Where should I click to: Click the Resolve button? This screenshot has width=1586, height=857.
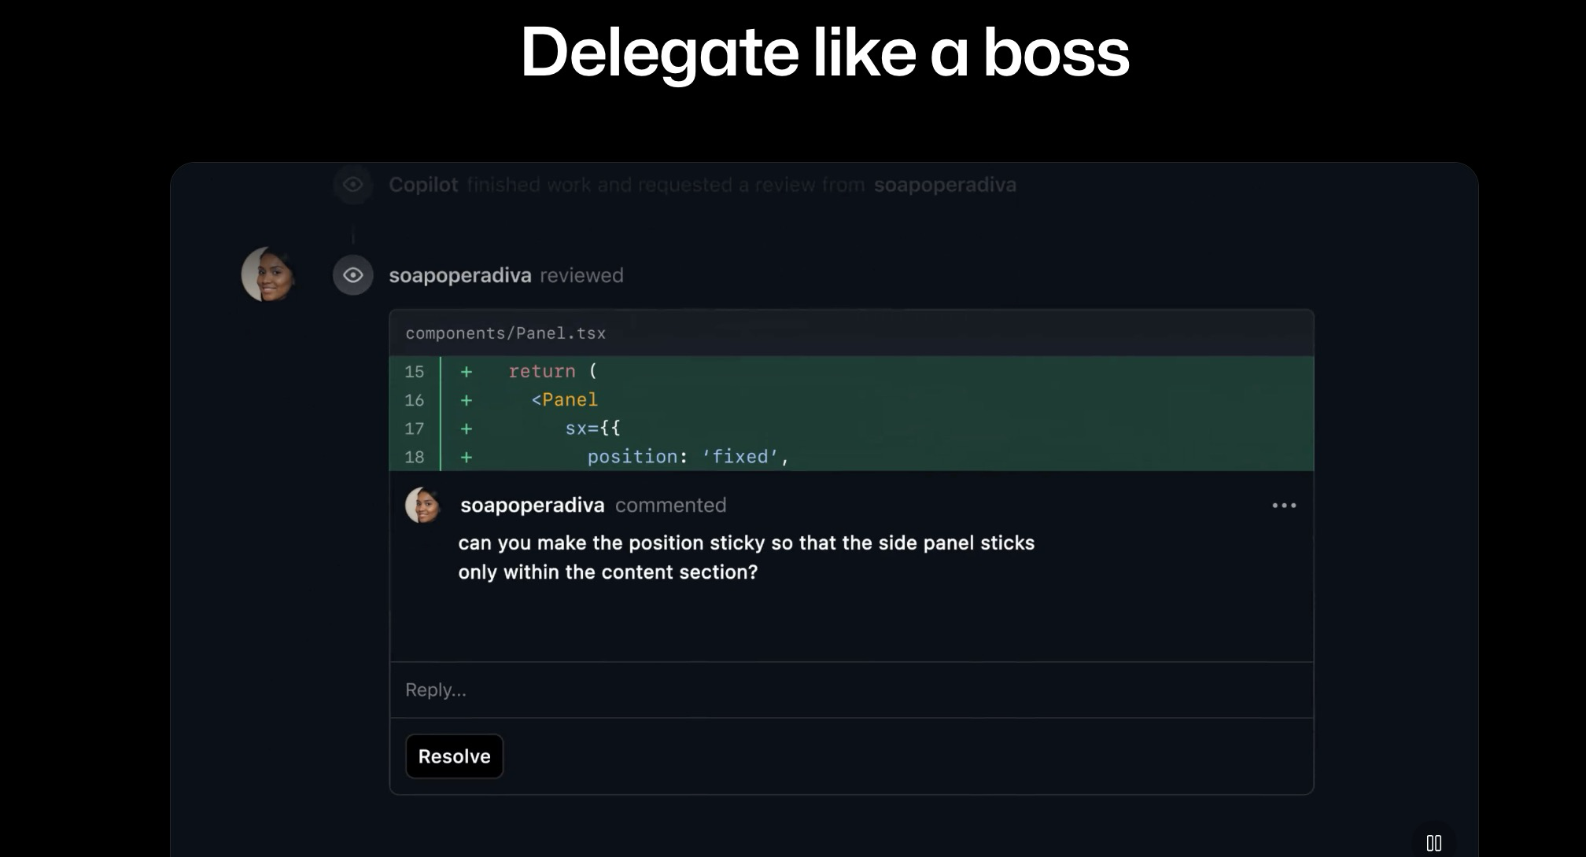(454, 756)
